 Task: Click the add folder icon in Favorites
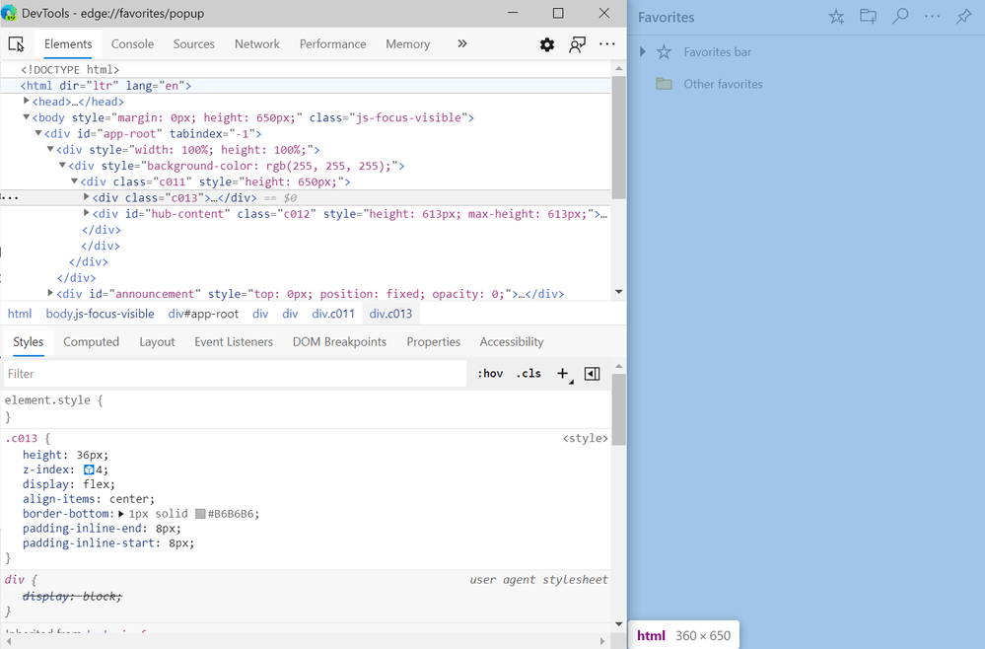tap(868, 17)
